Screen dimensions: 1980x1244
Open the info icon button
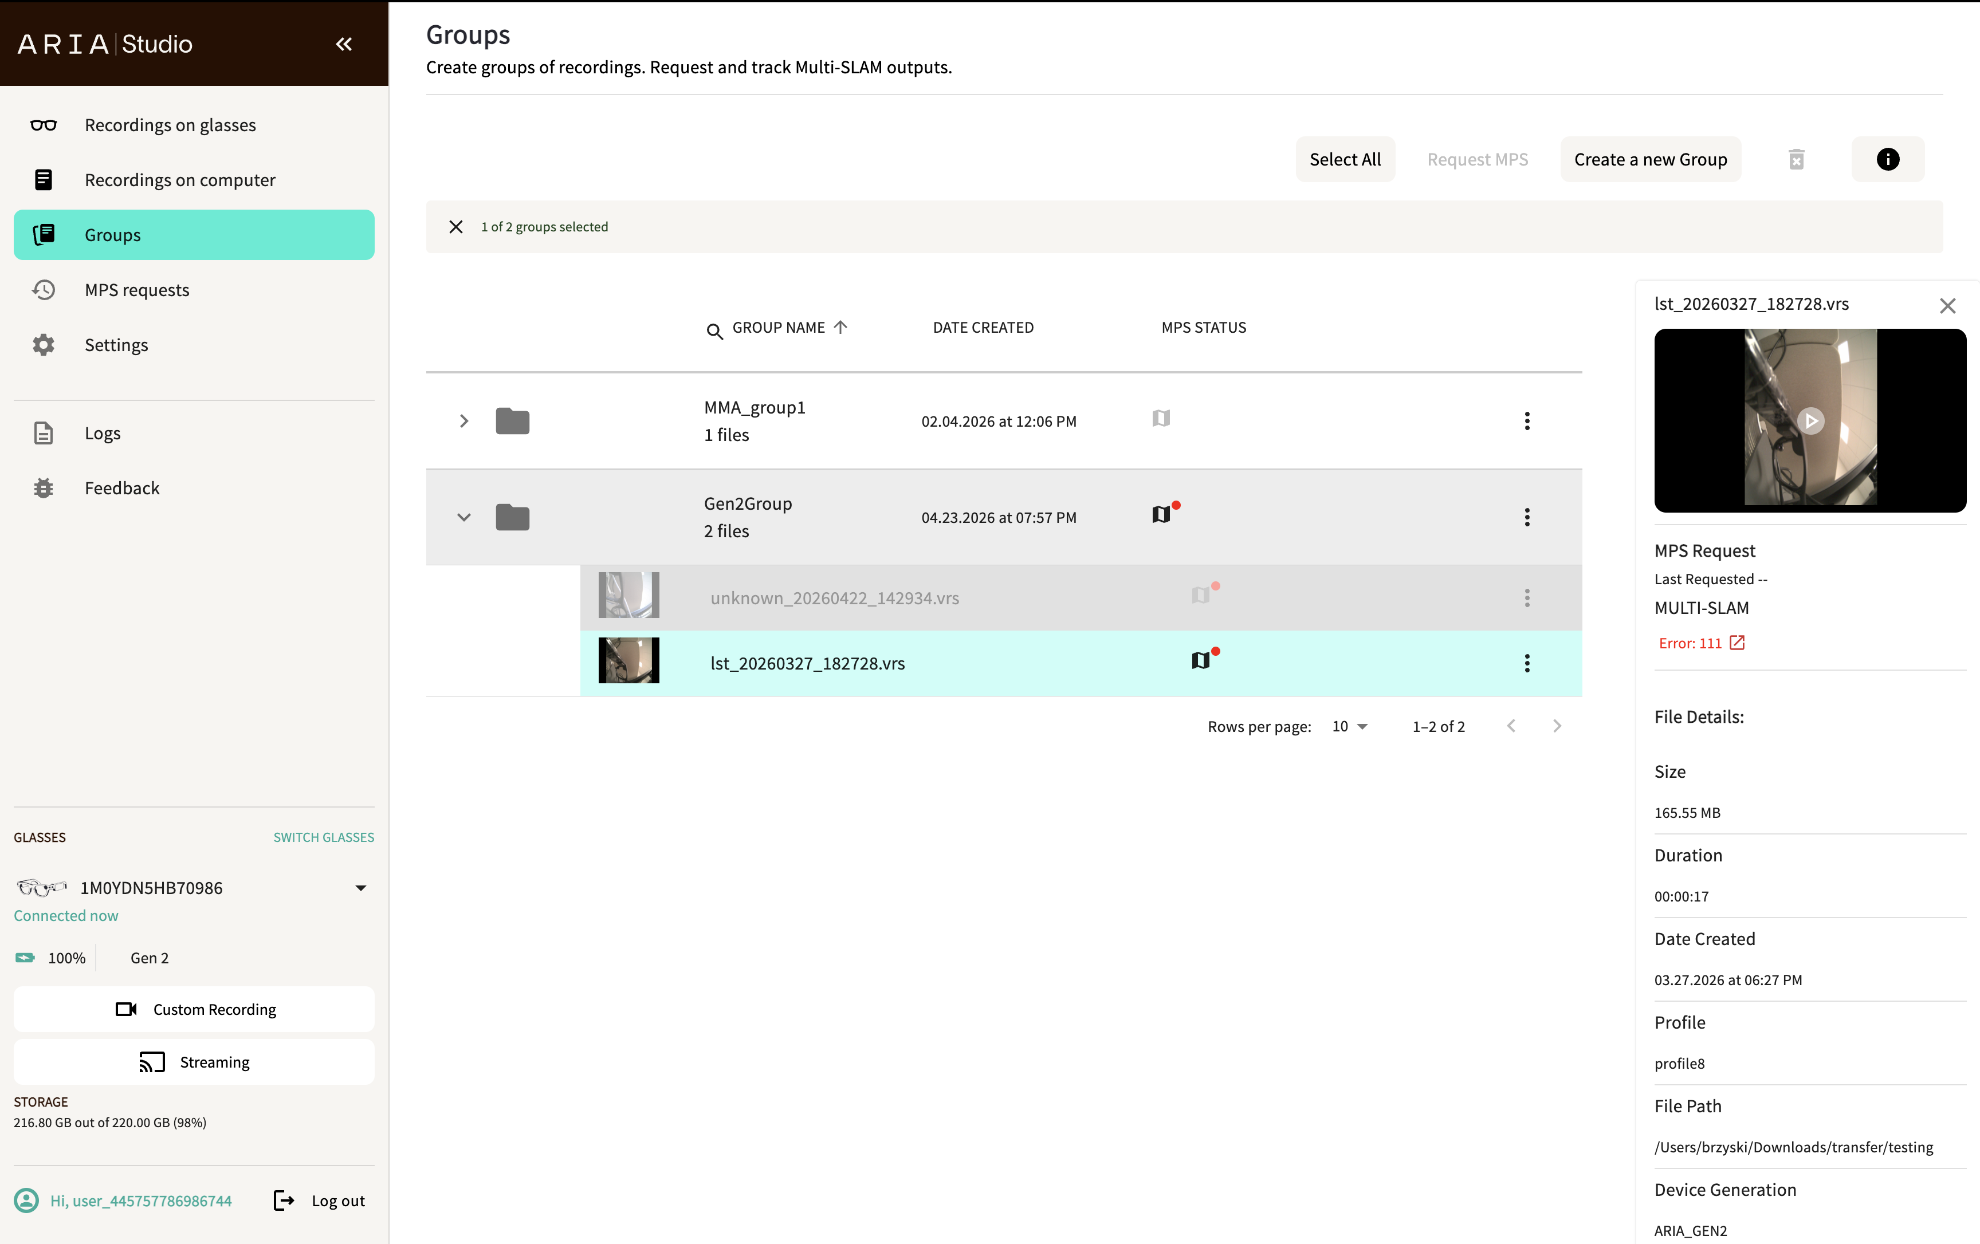click(x=1888, y=159)
